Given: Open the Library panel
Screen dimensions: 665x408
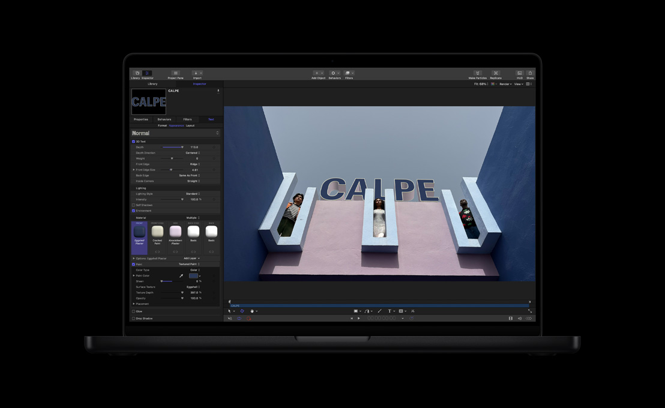Looking at the screenshot, I should (137, 73).
